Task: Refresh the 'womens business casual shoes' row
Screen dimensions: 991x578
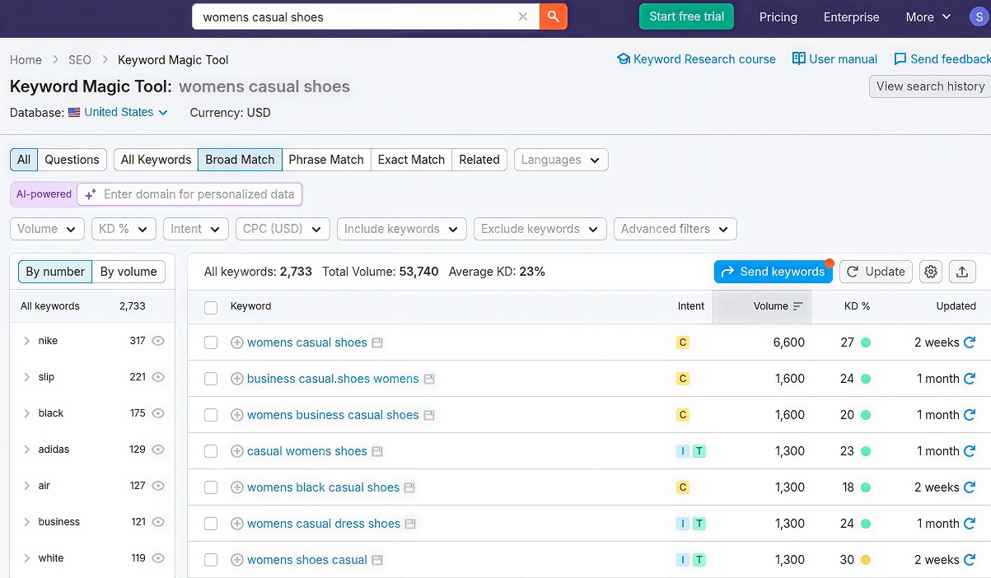Action: pyautogui.click(x=970, y=415)
